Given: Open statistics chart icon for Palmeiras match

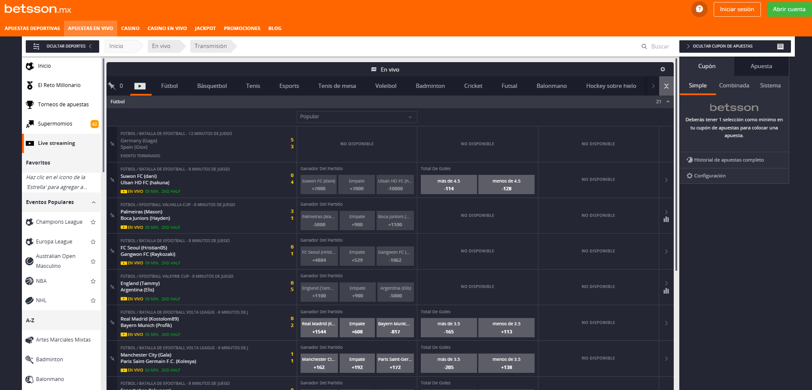Looking at the screenshot, I should (666, 219).
